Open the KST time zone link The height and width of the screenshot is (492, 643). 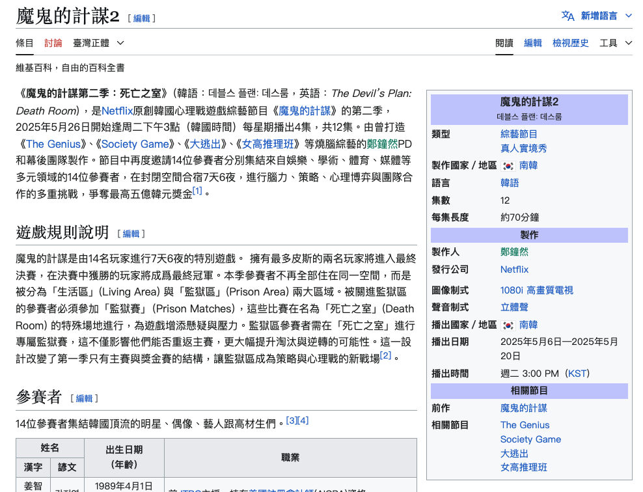[x=577, y=374]
